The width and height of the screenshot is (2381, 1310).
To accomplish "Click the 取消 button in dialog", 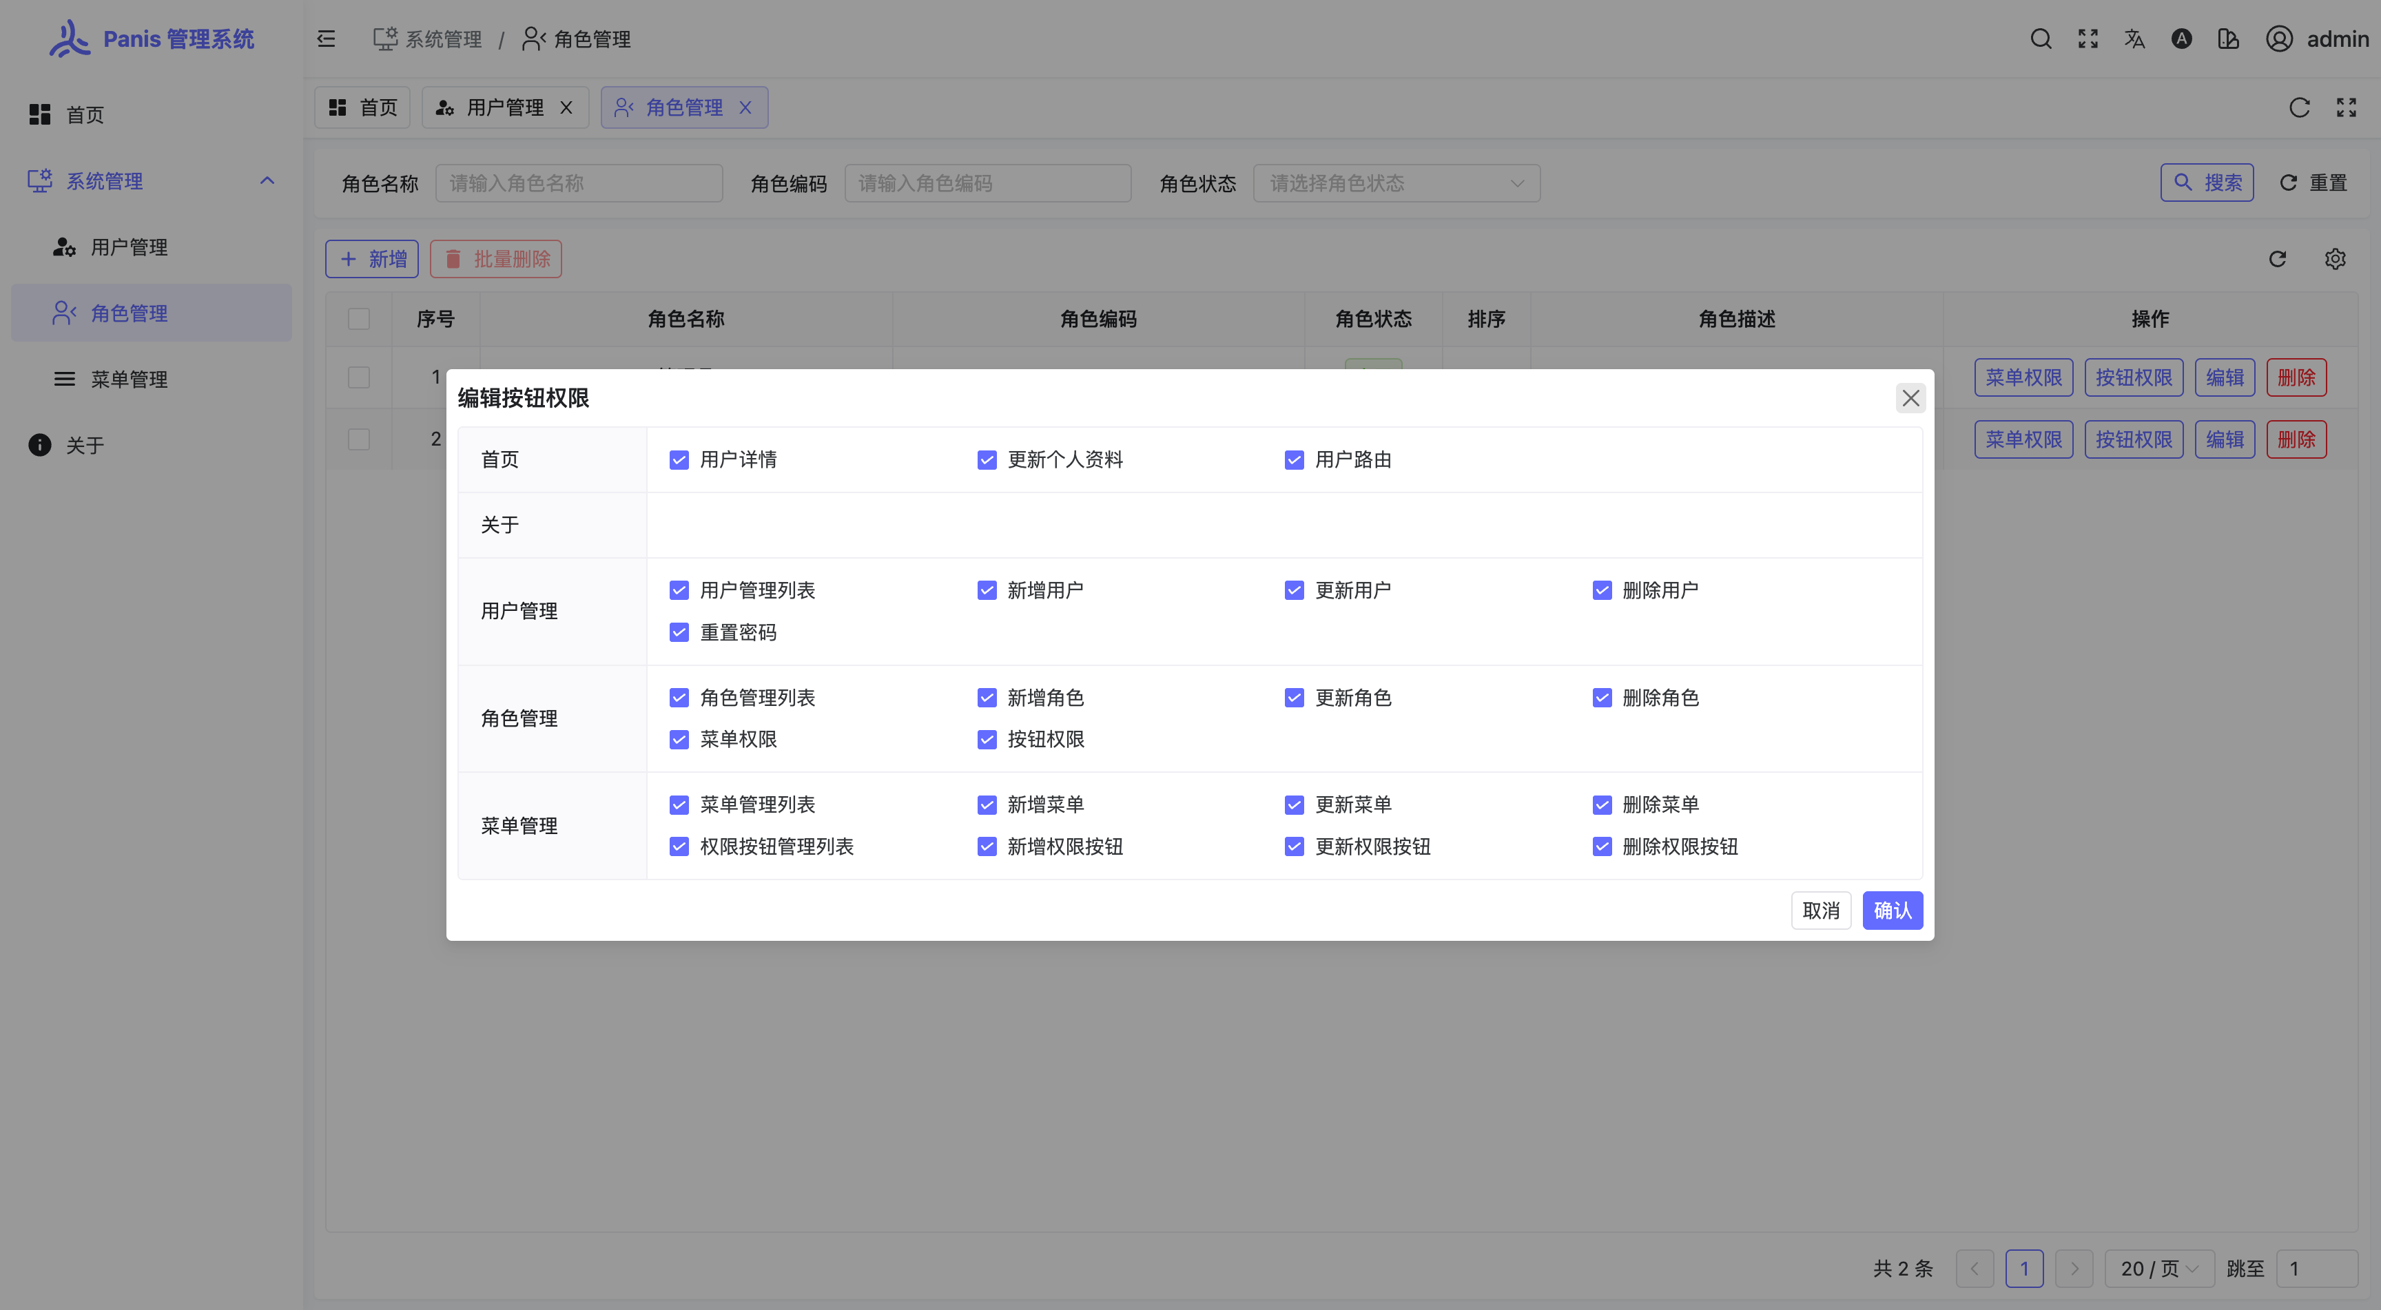I will 1820,911.
